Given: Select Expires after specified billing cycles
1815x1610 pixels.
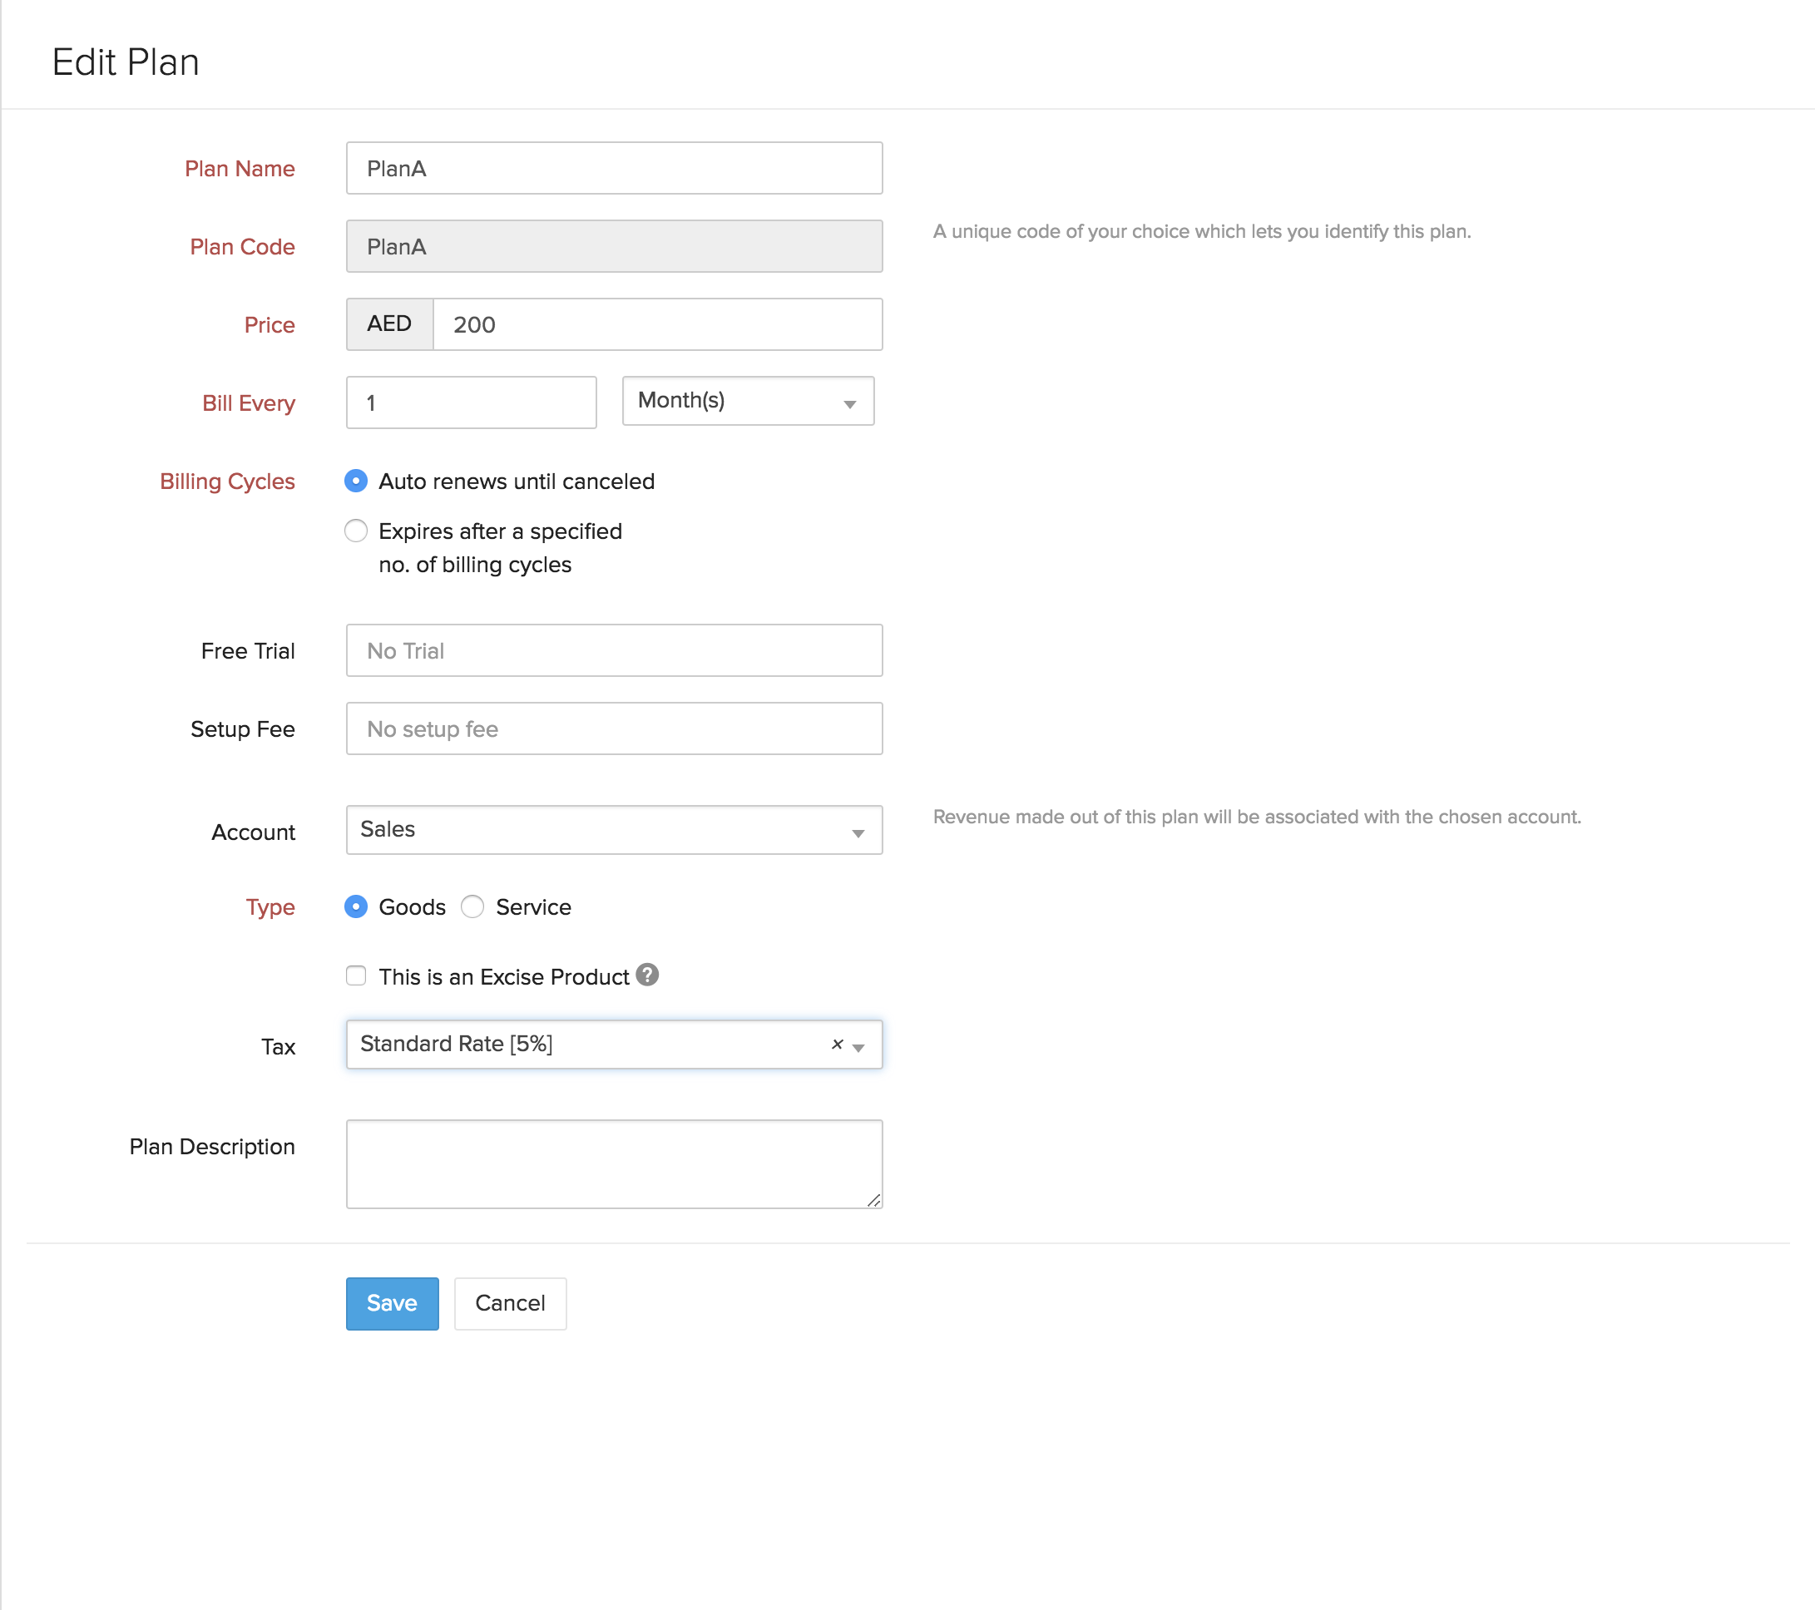Looking at the screenshot, I should (355, 531).
